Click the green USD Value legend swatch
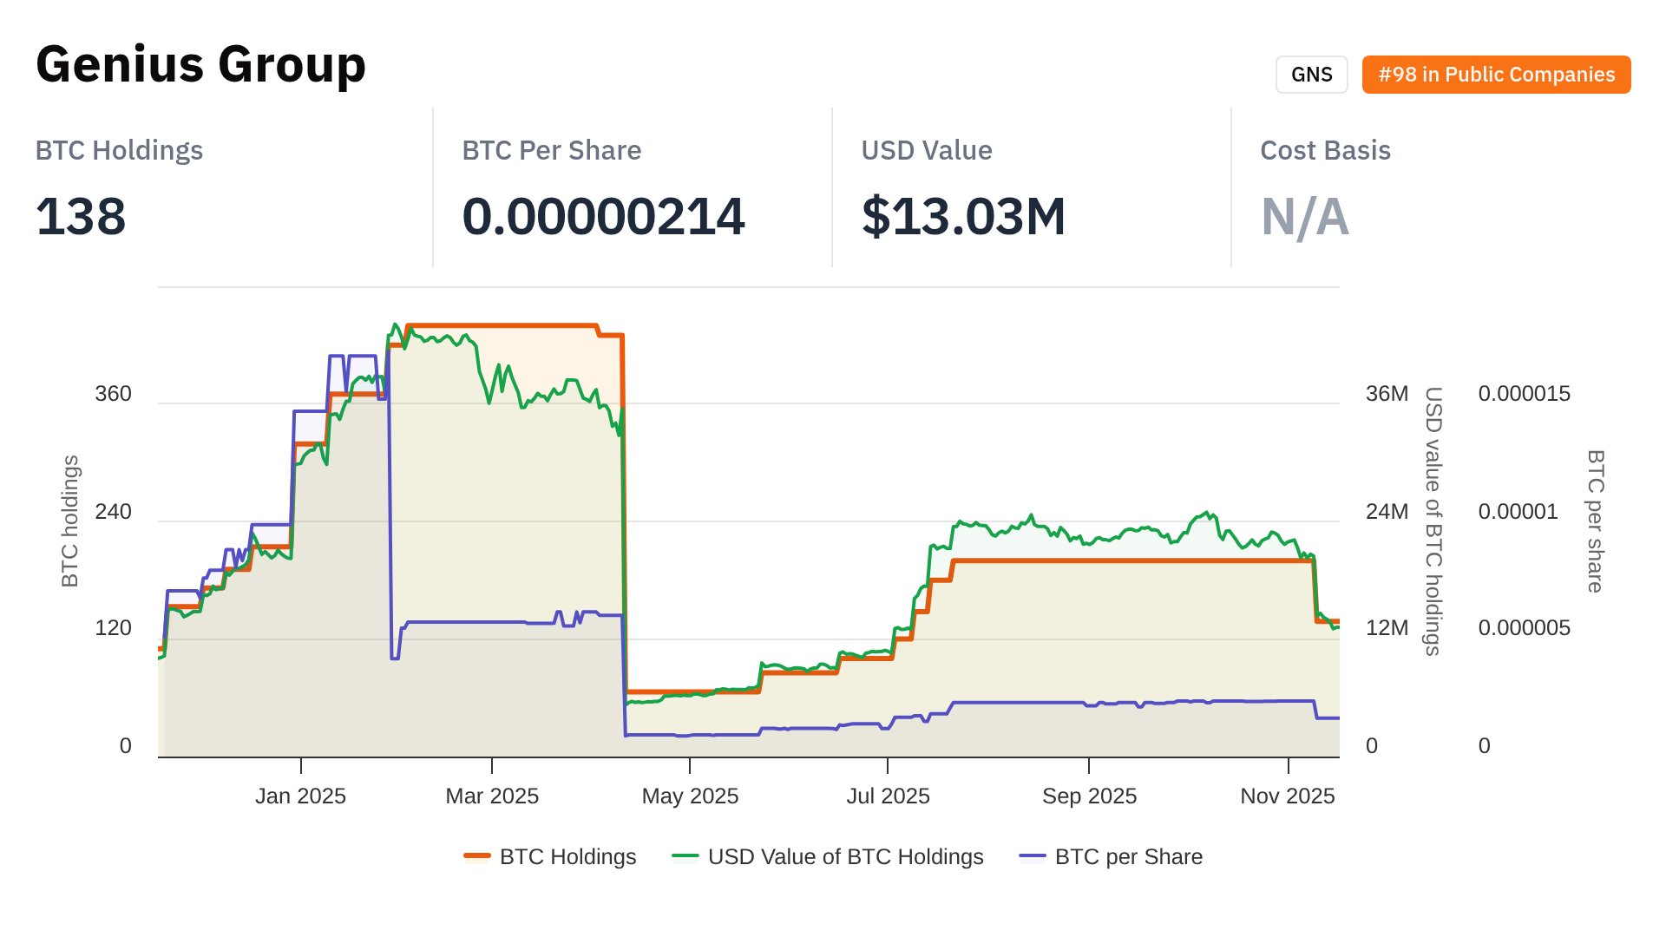Image resolution: width=1666 pixels, height=937 pixels. coord(685,856)
